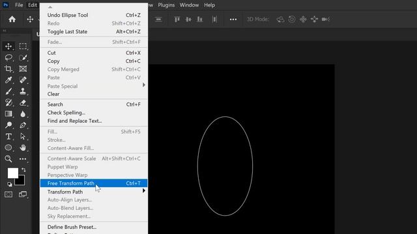Select the Rectangular Marquee tool
This screenshot has width=417, height=234.
click(x=23, y=46)
